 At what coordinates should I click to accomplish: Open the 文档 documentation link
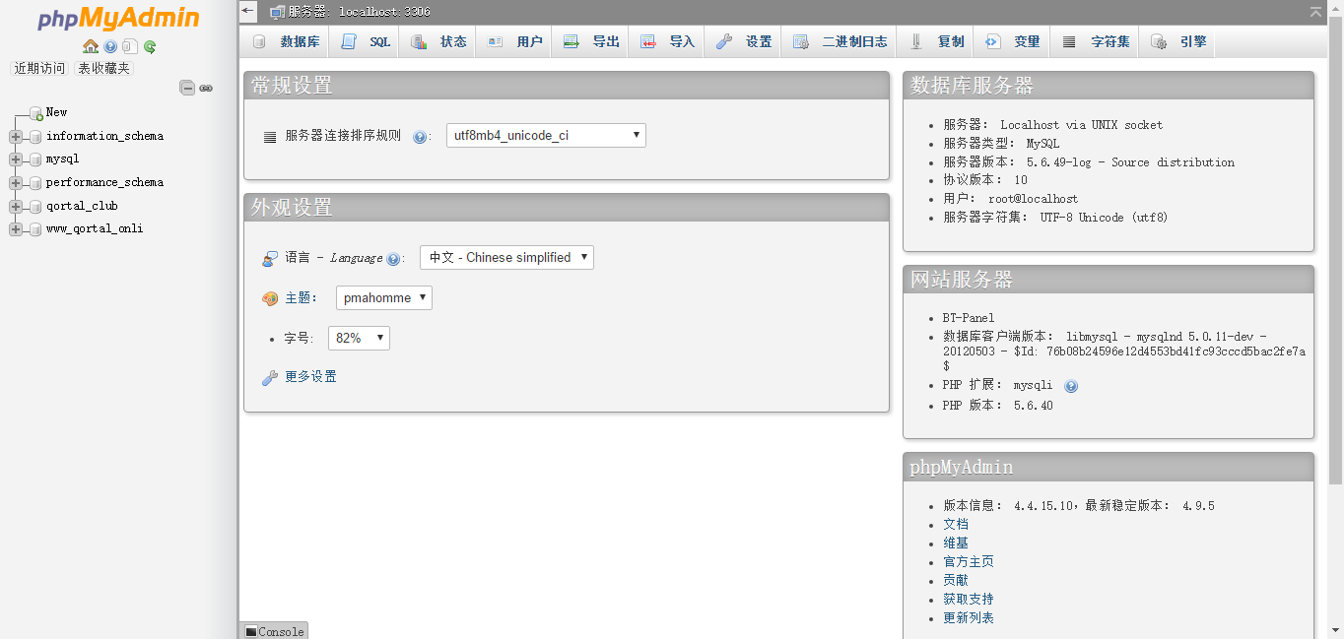coord(956,524)
